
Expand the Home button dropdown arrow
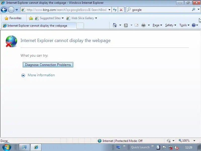pos(120,25)
